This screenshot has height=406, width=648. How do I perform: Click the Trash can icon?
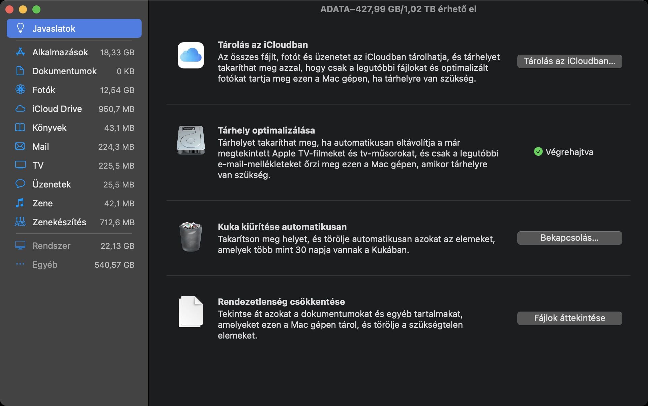(x=191, y=237)
